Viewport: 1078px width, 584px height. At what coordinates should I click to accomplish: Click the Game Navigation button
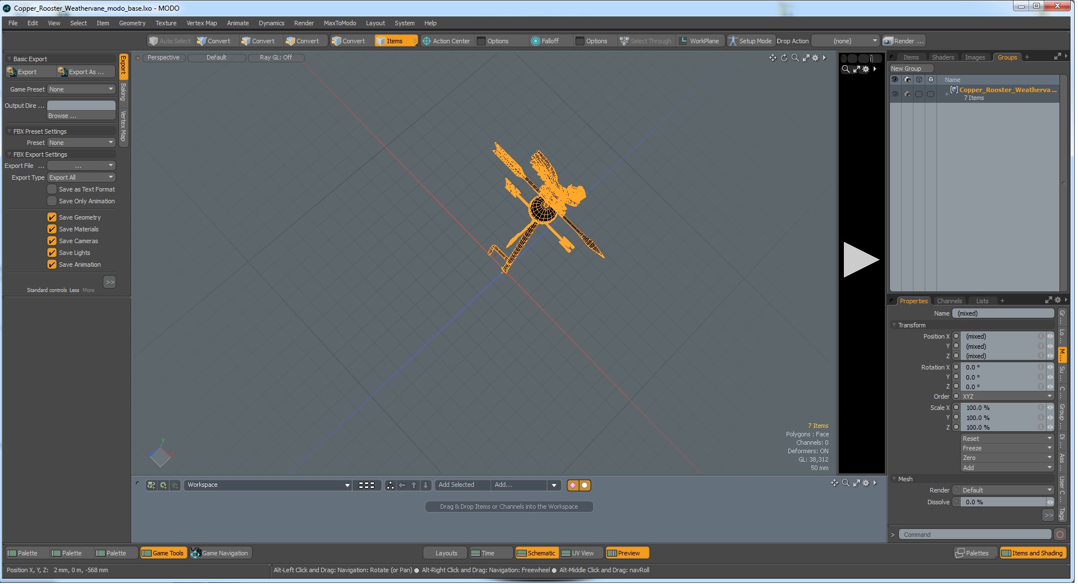(220, 553)
